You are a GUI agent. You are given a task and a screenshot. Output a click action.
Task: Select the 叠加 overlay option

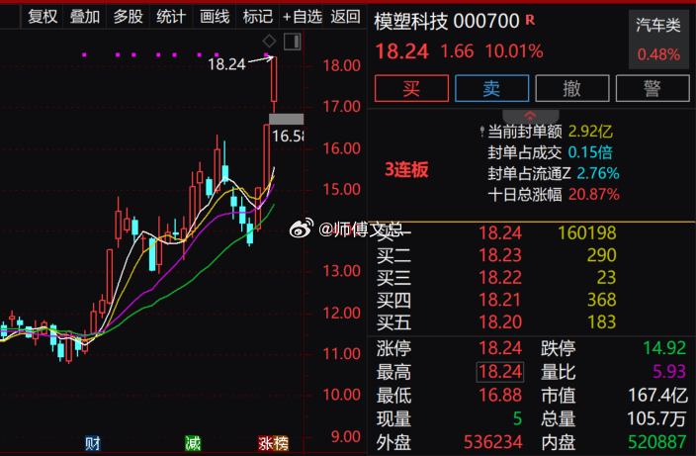(84, 17)
